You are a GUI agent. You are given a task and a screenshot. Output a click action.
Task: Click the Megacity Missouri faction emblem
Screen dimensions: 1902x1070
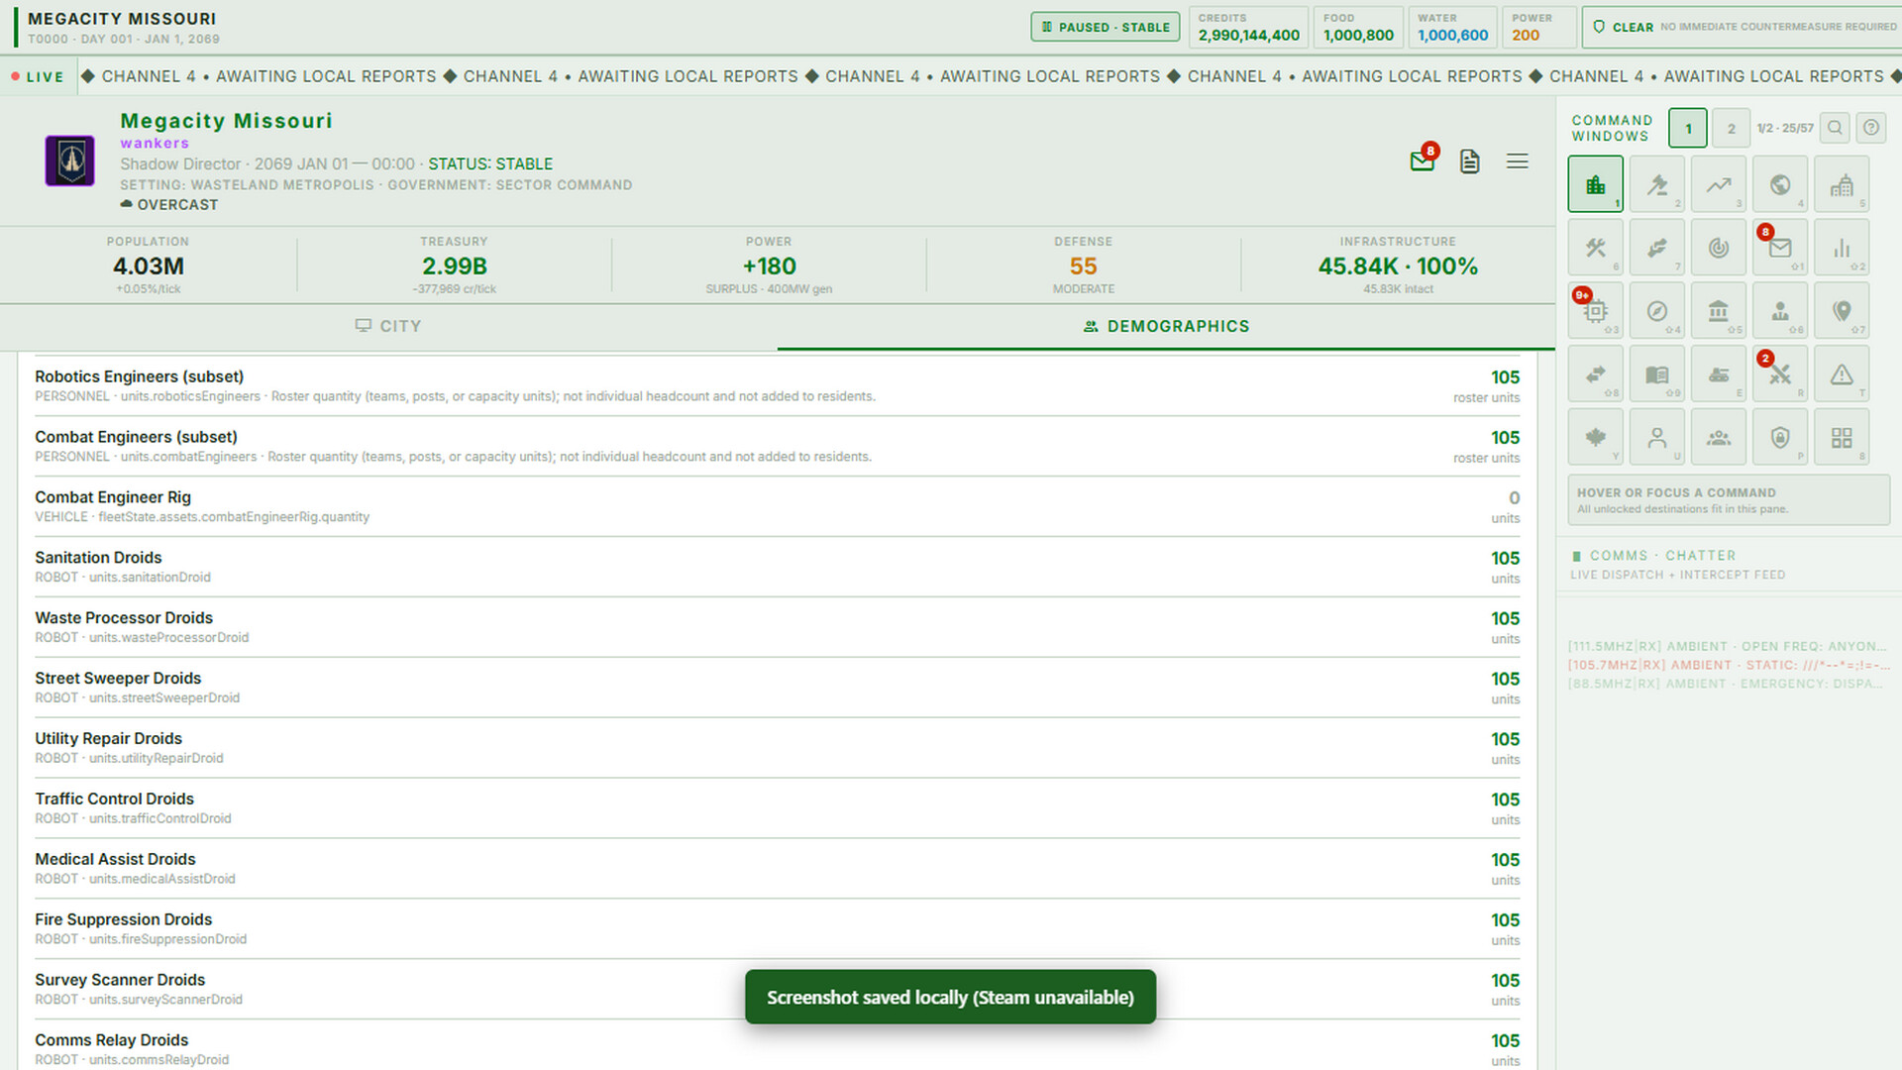(70, 160)
